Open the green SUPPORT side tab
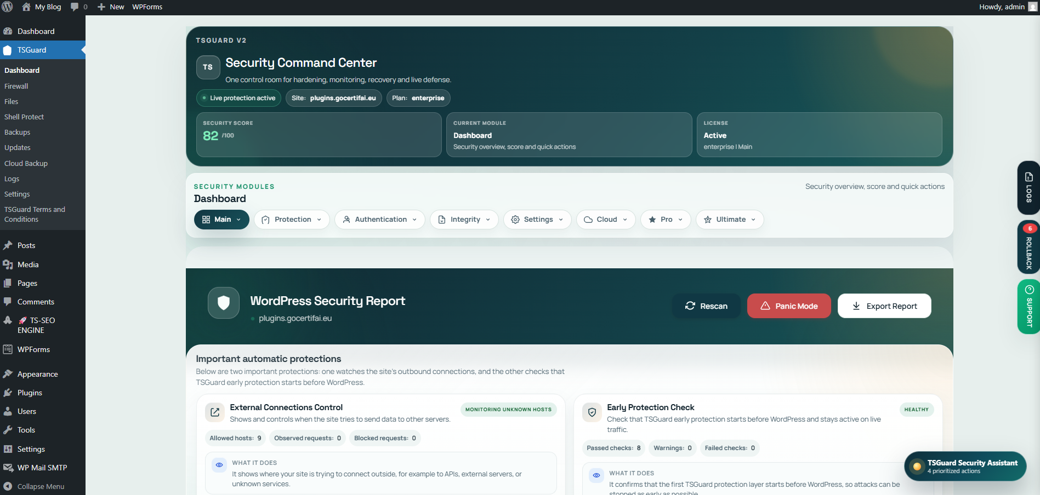Screen dimensions: 1040x495 [x=1028, y=307]
